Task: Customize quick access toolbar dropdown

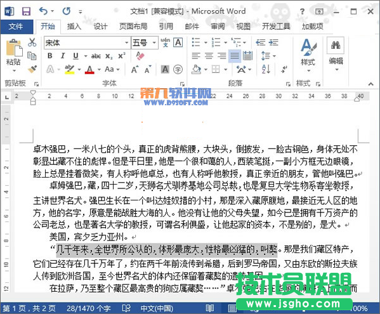Action: 81,11
